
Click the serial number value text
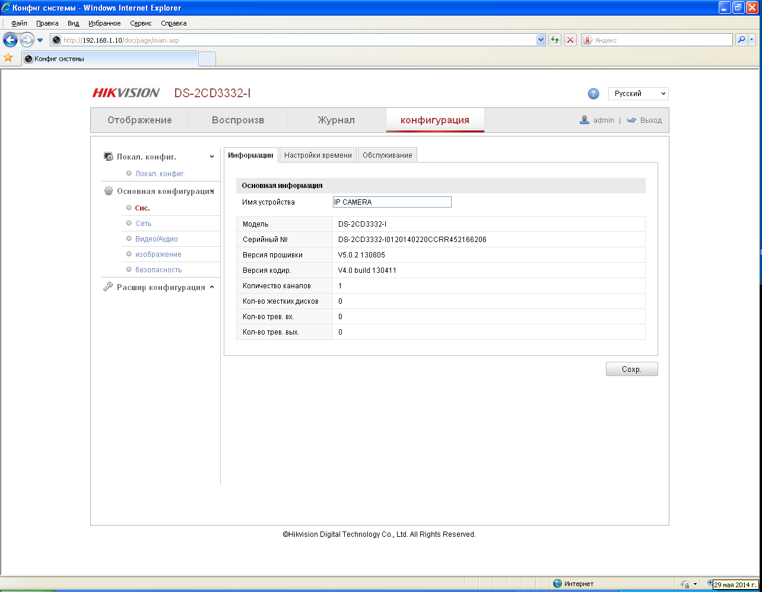pyautogui.click(x=412, y=240)
